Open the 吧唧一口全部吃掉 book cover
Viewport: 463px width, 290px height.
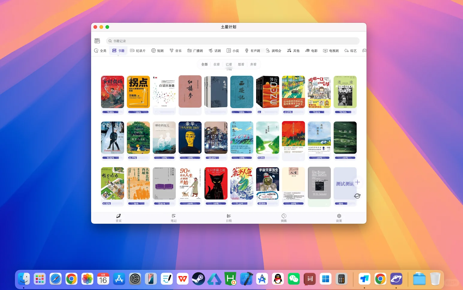(x=319, y=92)
